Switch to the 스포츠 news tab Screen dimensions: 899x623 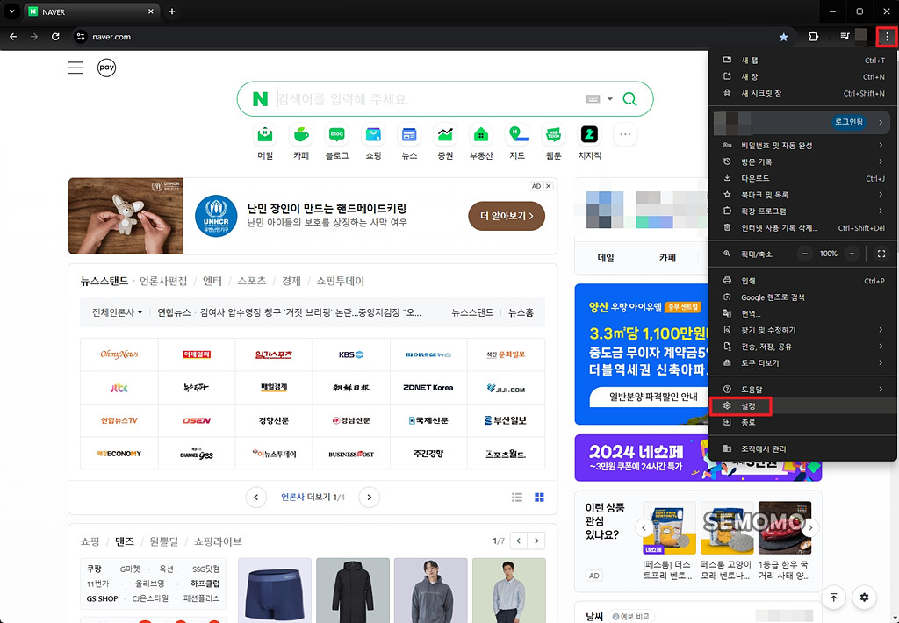[252, 281]
